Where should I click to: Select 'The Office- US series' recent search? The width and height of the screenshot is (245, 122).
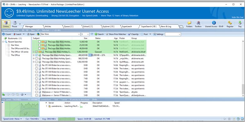[20, 52]
